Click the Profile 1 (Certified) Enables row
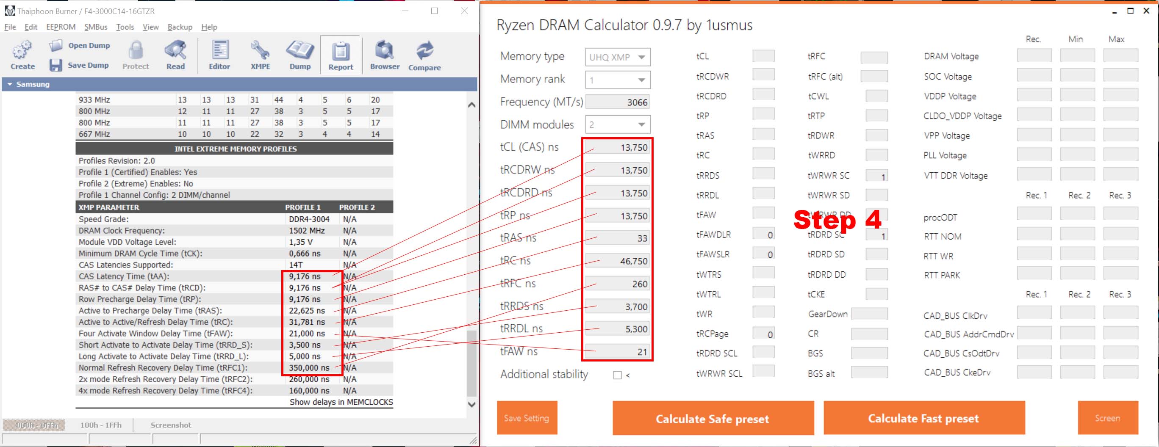The image size is (1159, 447). (234, 172)
